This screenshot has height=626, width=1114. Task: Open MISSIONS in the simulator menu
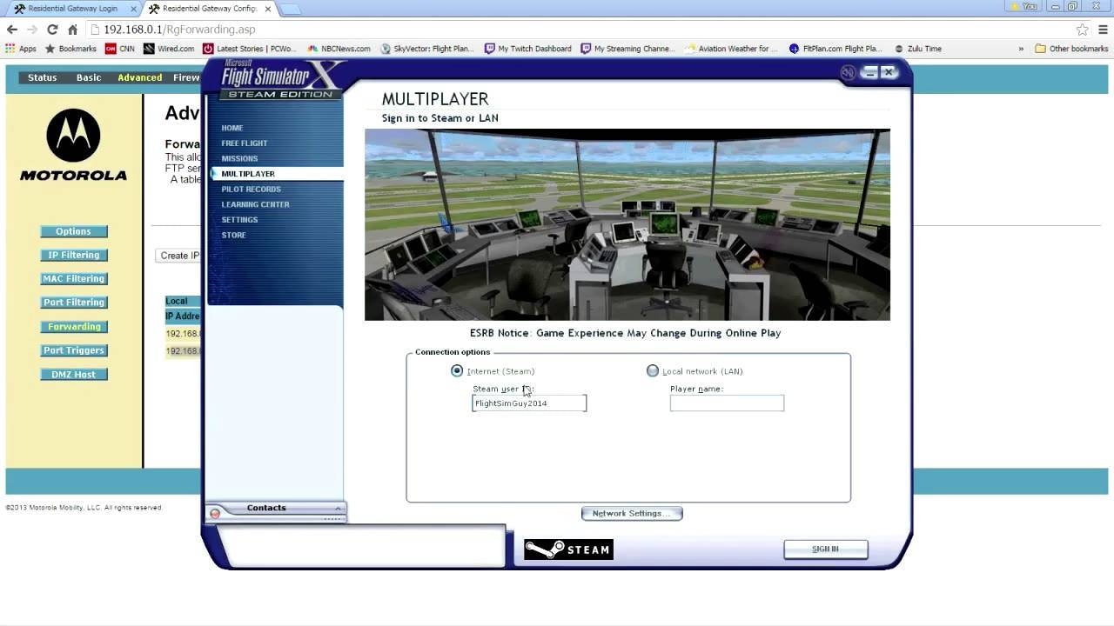tap(239, 158)
